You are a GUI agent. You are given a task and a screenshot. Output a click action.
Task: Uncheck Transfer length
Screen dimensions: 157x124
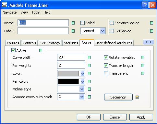click(106, 66)
